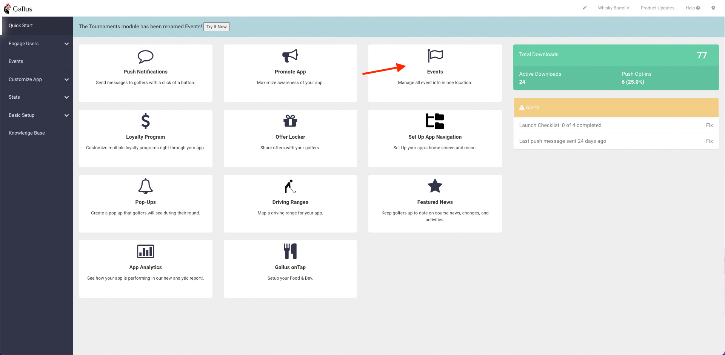Screen dimensions: 725x355
Task: Expand the Engage Users sidebar menu
Action: pyautogui.click(x=37, y=44)
